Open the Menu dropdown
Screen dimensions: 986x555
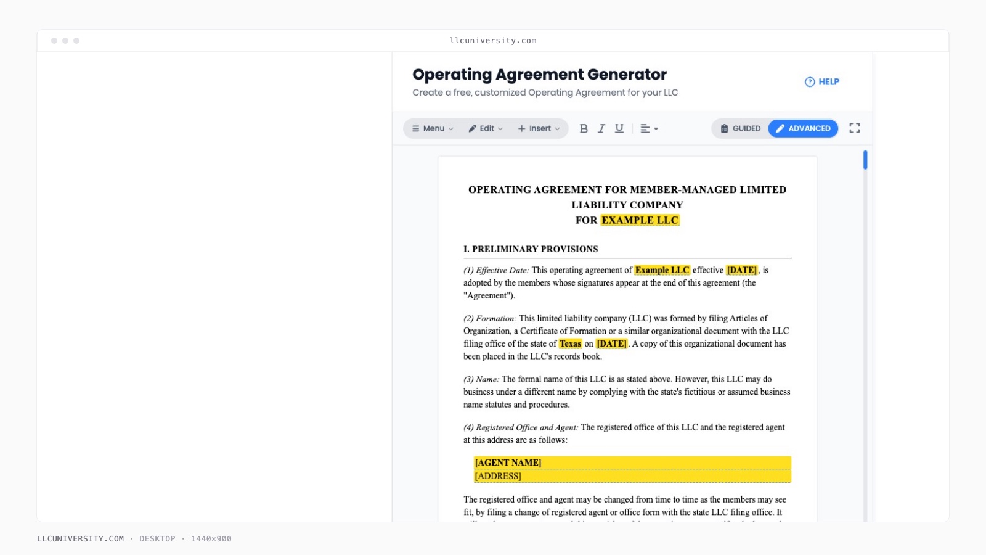tap(433, 128)
